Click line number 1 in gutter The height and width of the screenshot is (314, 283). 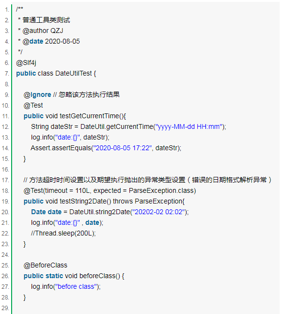[x=7, y=10]
